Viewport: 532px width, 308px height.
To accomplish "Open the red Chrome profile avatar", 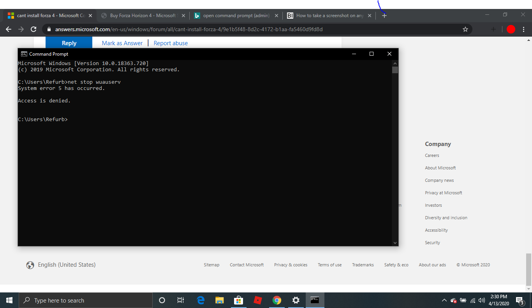I will [511, 29].
